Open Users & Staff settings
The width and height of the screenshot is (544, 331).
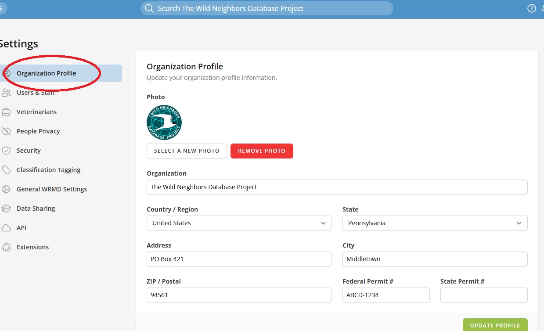click(x=36, y=93)
